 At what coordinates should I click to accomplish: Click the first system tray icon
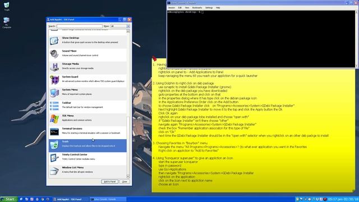coord(297,199)
